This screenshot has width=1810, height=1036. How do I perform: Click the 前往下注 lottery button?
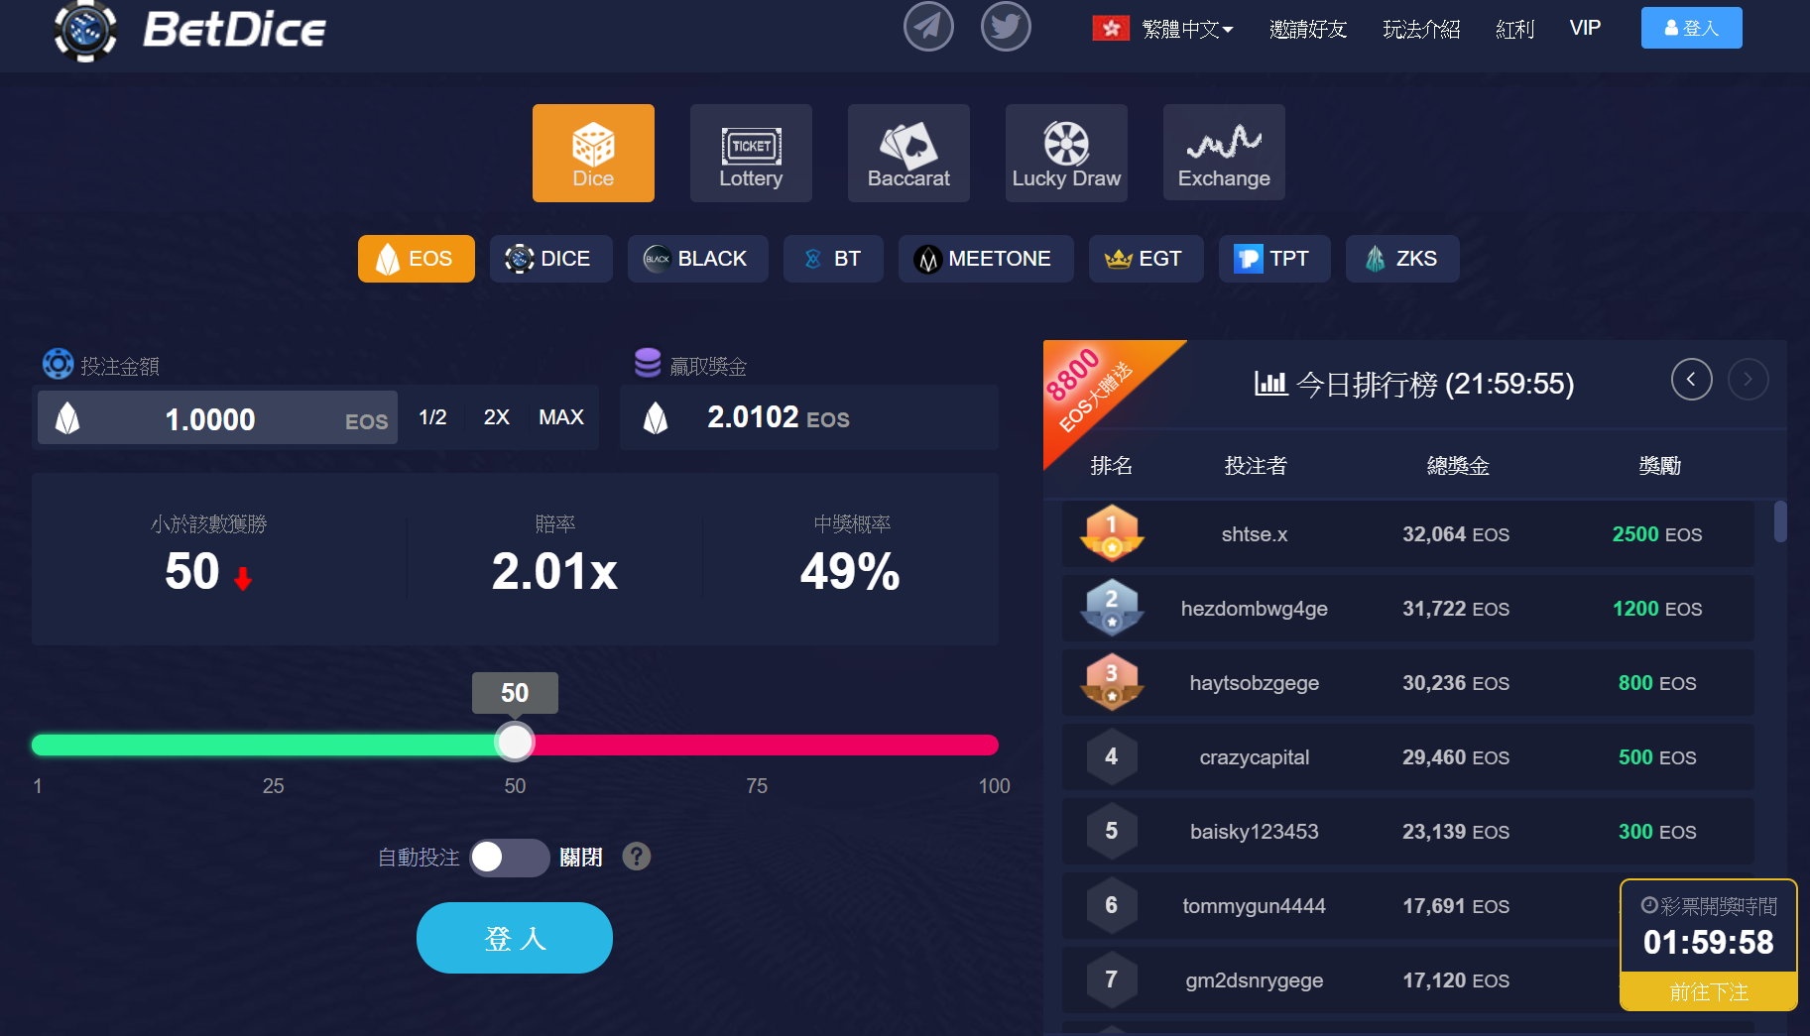pos(1709,991)
